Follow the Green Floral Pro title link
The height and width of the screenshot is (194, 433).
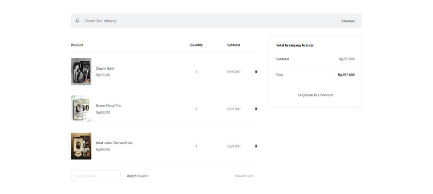(108, 106)
